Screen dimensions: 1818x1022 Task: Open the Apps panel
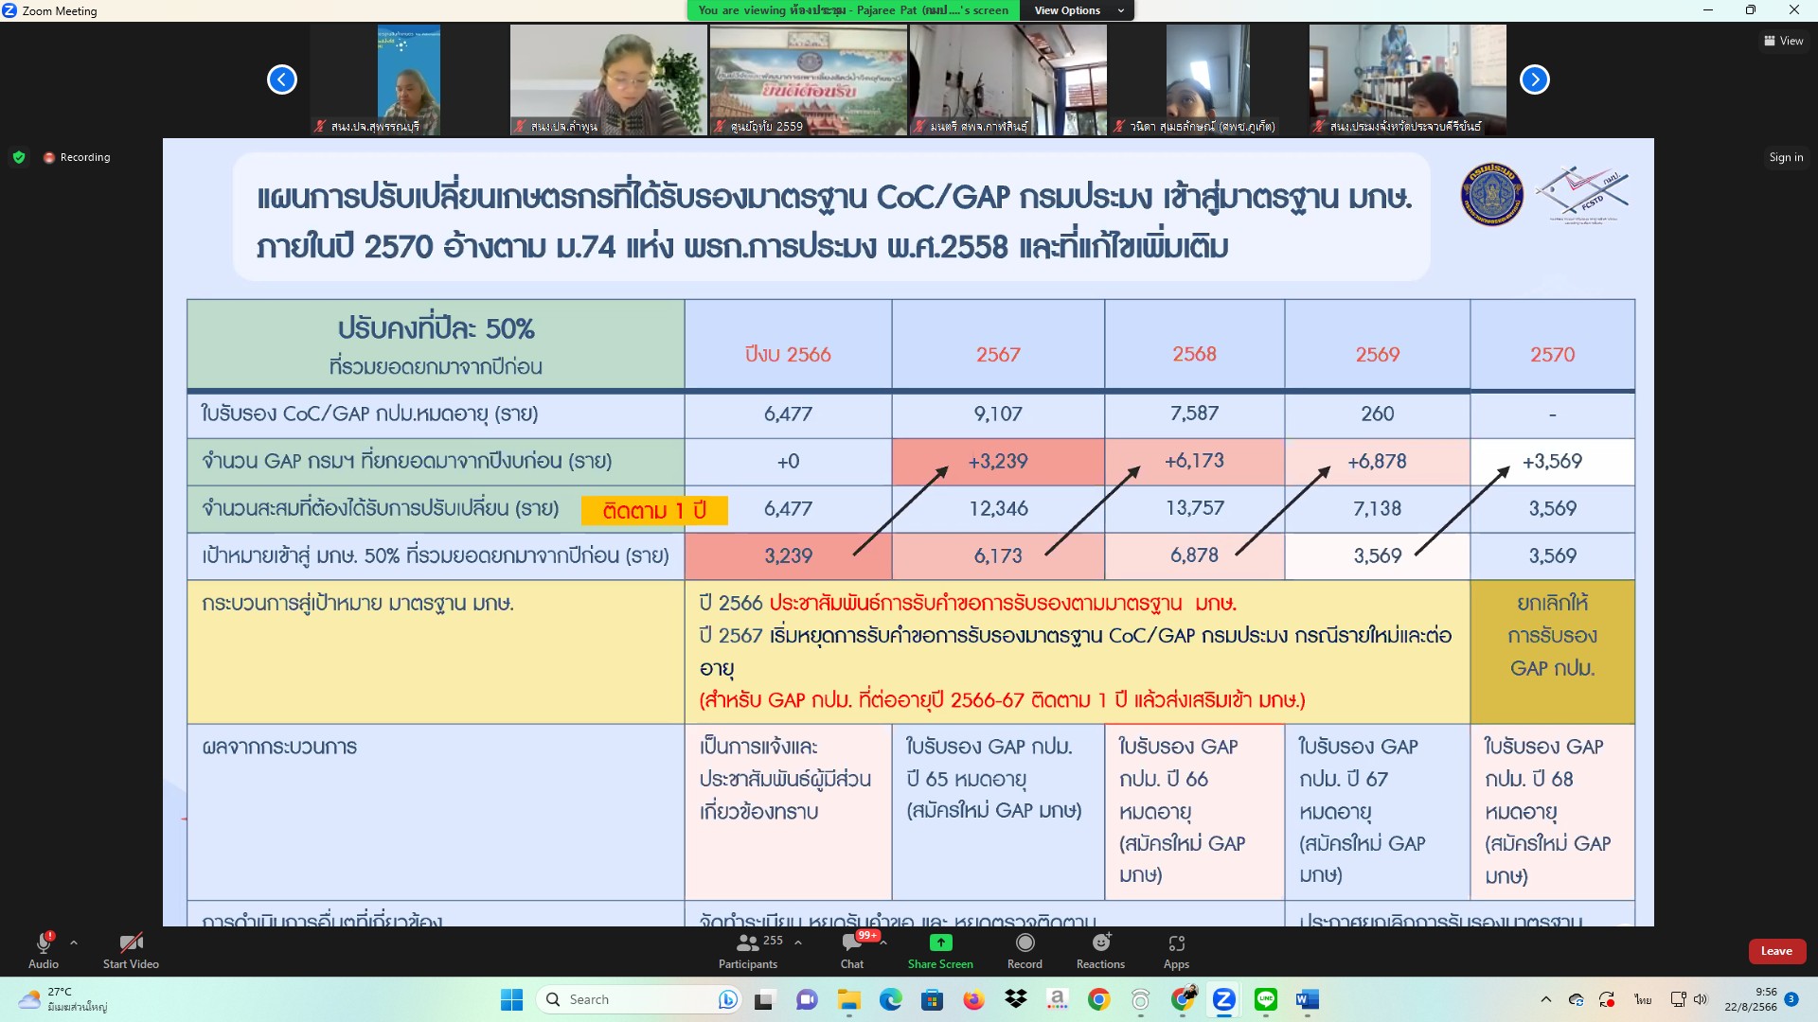click(x=1176, y=950)
